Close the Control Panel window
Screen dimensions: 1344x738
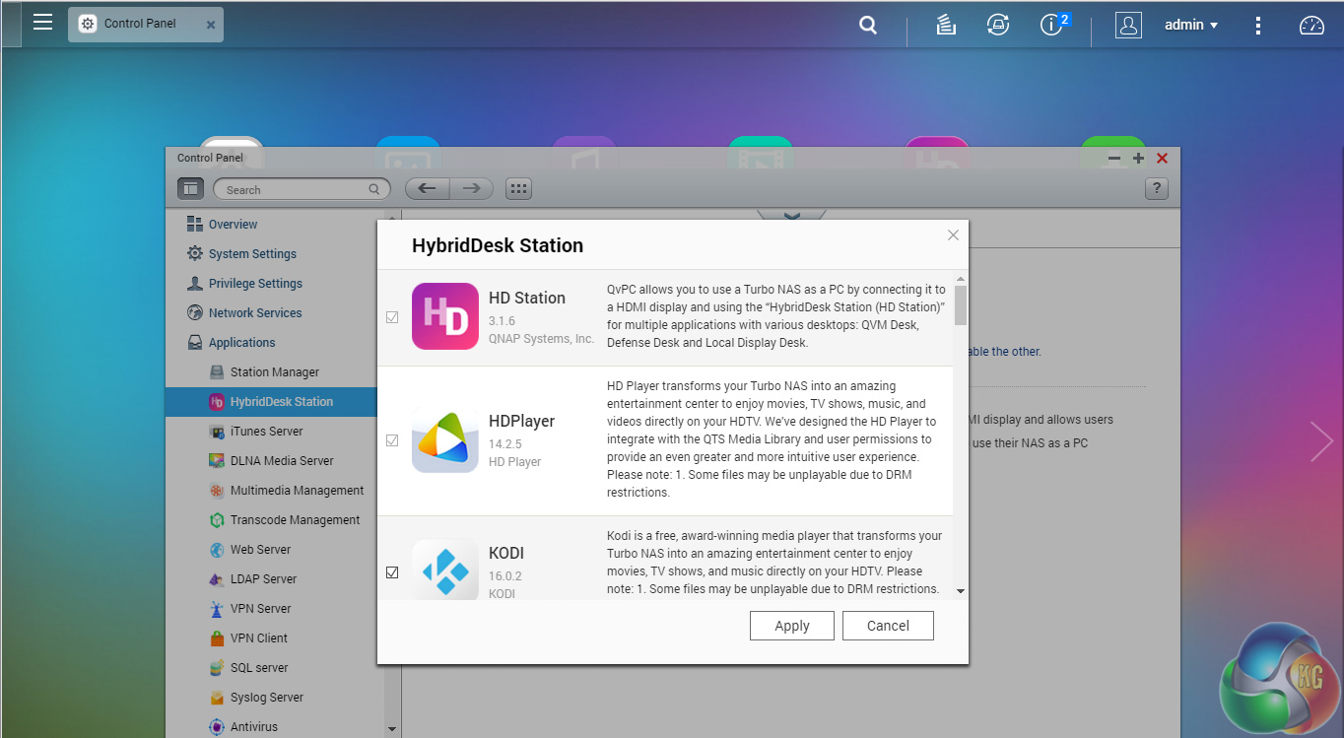point(1162,158)
